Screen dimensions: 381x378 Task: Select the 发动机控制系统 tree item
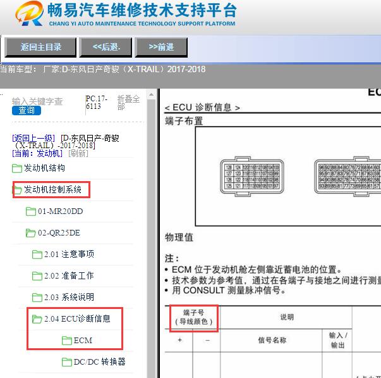click(52, 189)
